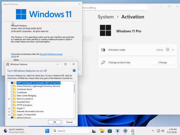
Task: Select the Windows Features taskbar icon
Action: point(133,131)
